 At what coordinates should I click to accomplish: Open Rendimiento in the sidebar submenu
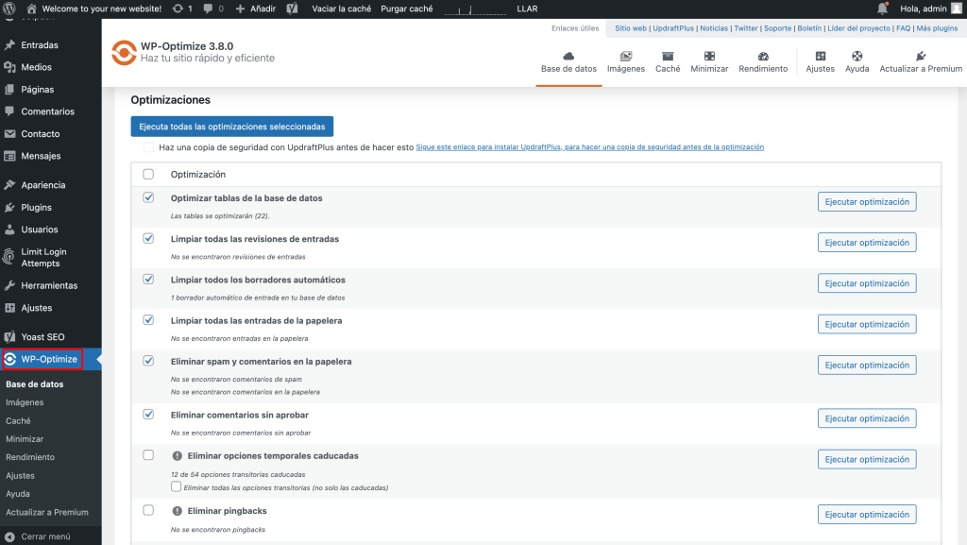pyautogui.click(x=30, y=457)
